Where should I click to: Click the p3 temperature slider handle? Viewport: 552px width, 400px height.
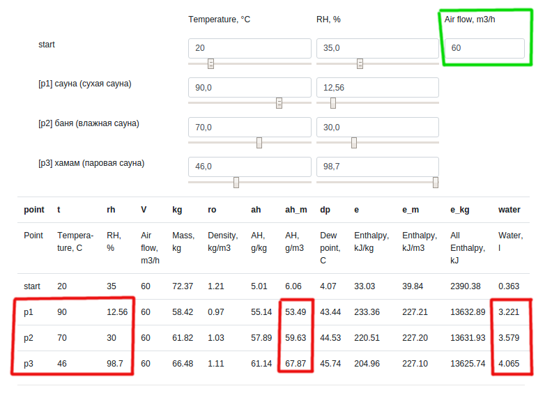pos(236,183)
